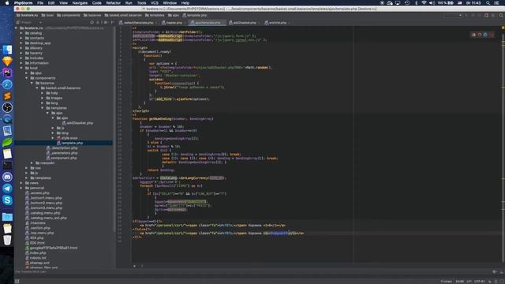Click the hide Project panel icon
This screenshot has width=505, height=284.
tap(112, 23)
